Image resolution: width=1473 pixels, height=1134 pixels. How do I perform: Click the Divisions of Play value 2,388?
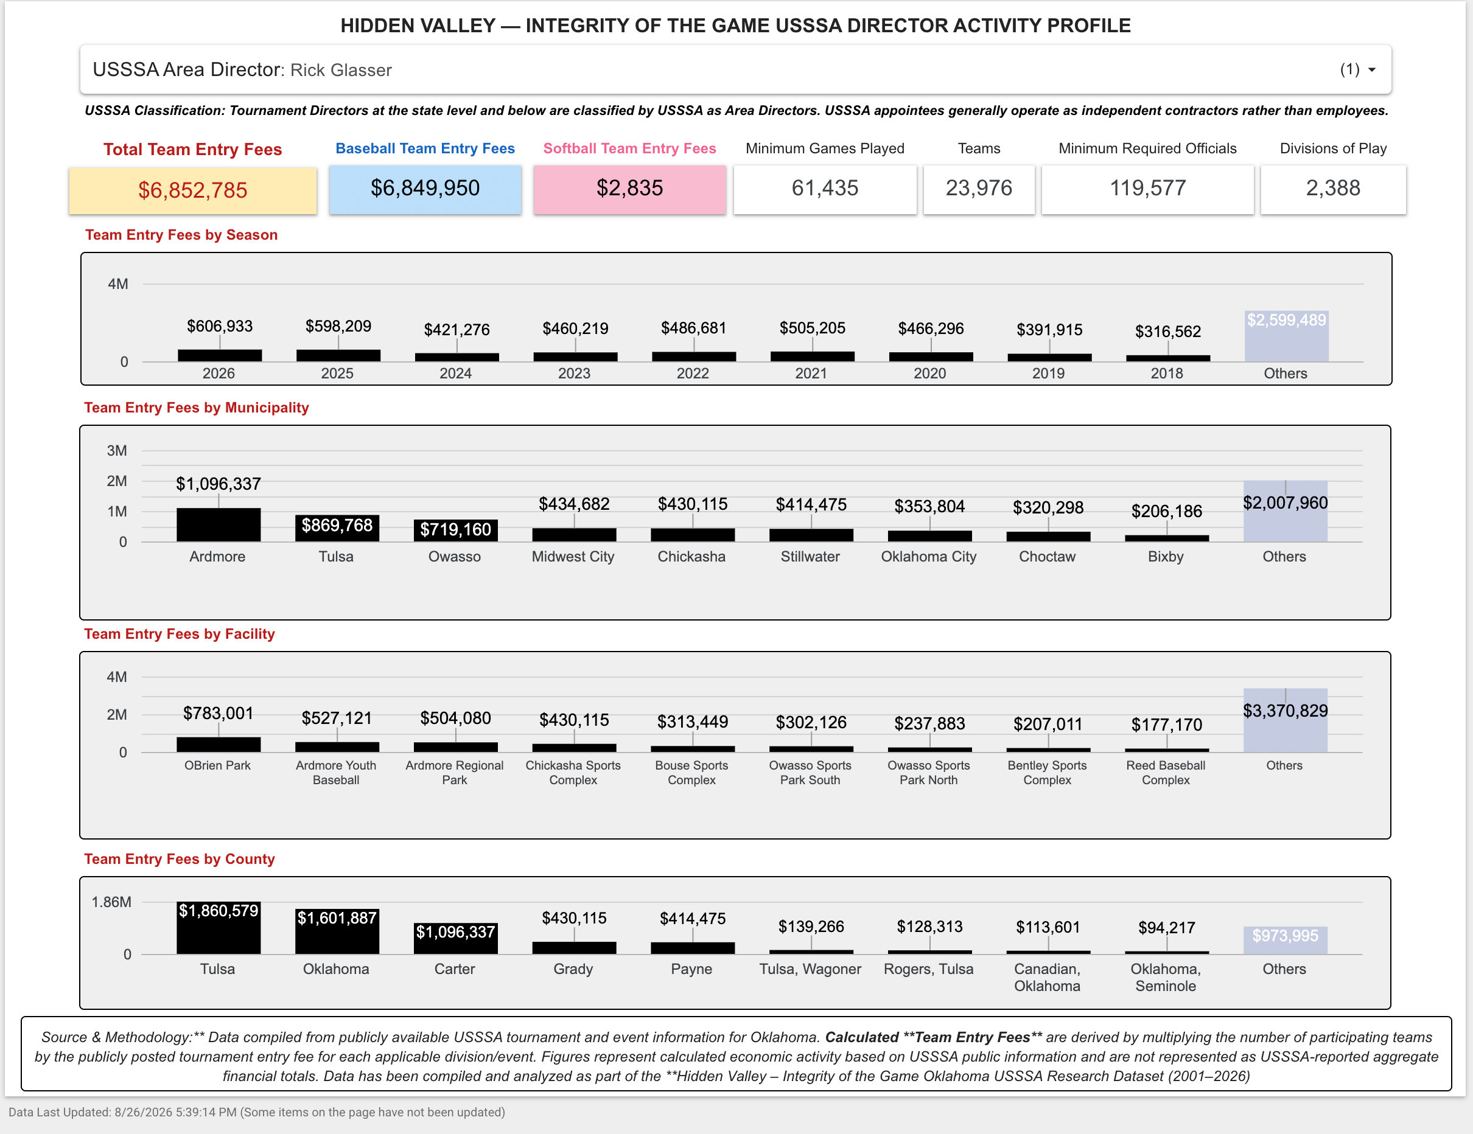1333,188
